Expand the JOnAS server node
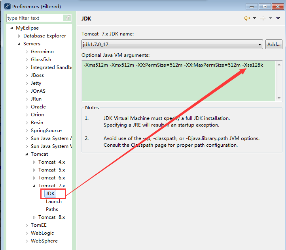Image resolution: width=286 pixels, height=250 pixels. (27, 91)
